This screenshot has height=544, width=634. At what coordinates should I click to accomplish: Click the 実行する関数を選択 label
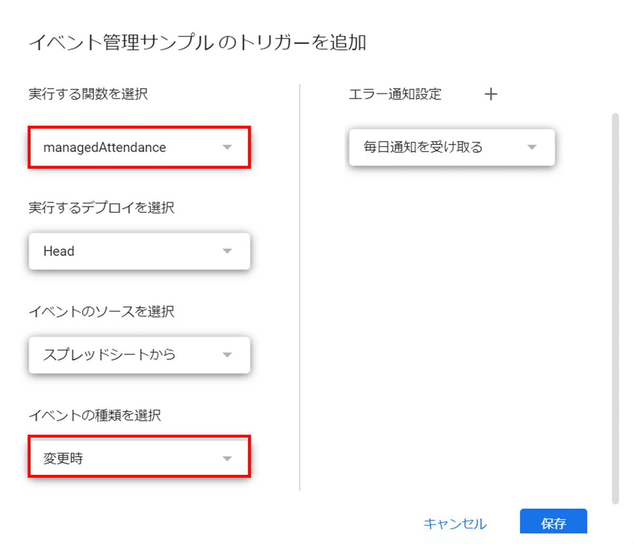click(88, 94)
